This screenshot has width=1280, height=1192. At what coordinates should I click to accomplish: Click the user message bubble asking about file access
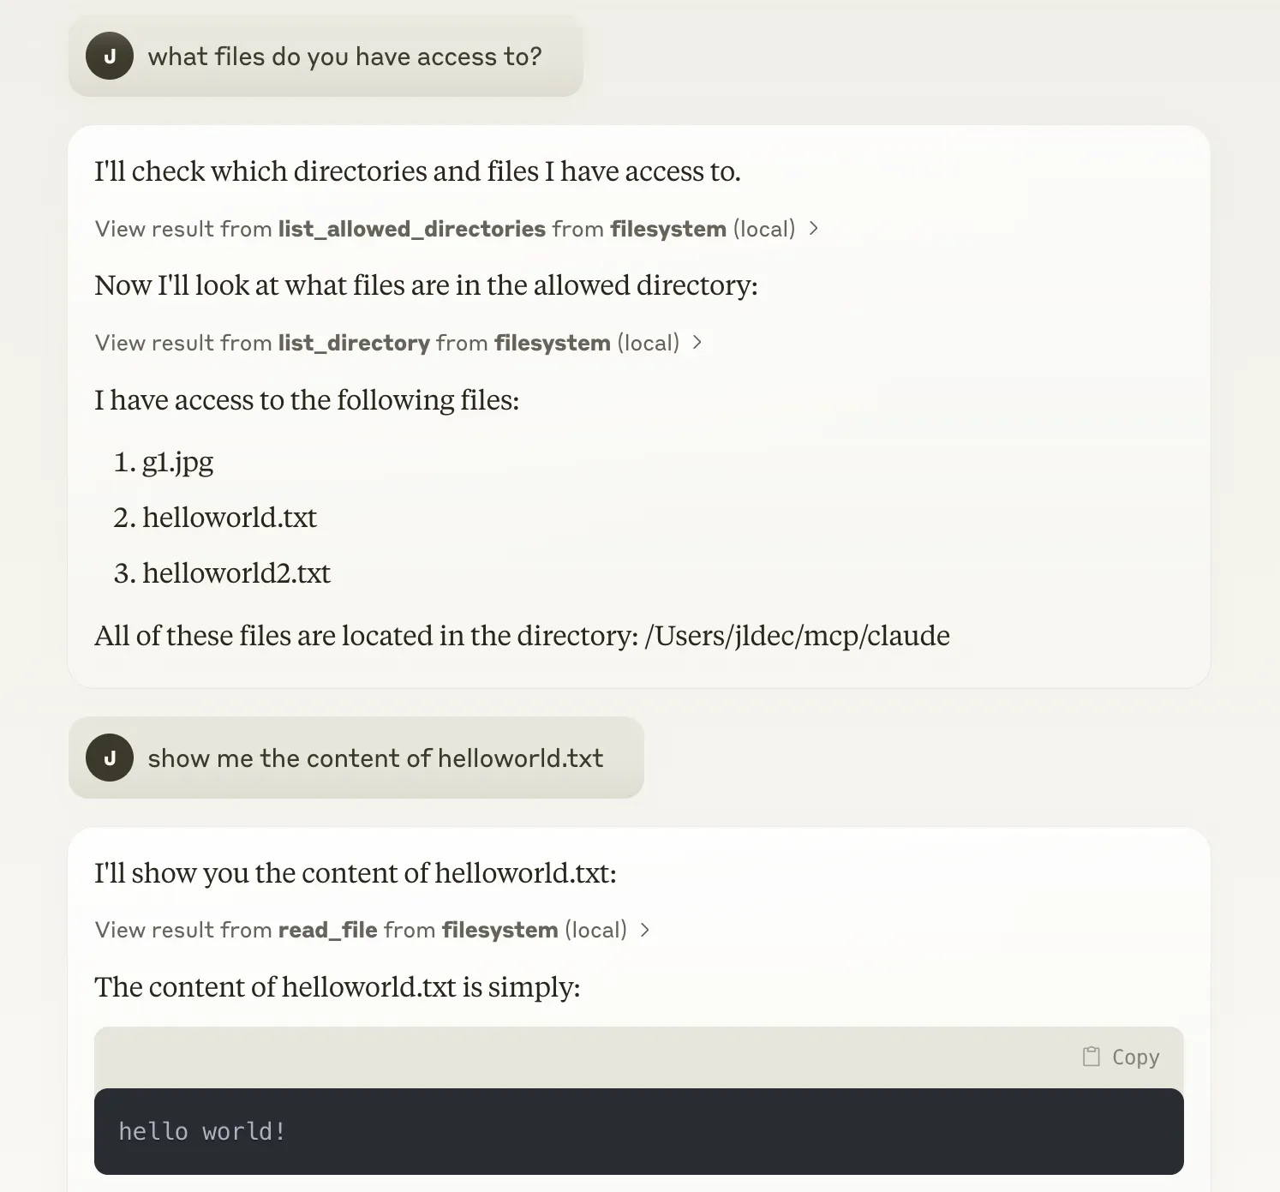tap(344, 56)
